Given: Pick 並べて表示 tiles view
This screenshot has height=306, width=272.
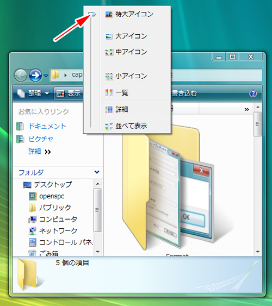Looking at the screenshot, I should coord(135,126).
